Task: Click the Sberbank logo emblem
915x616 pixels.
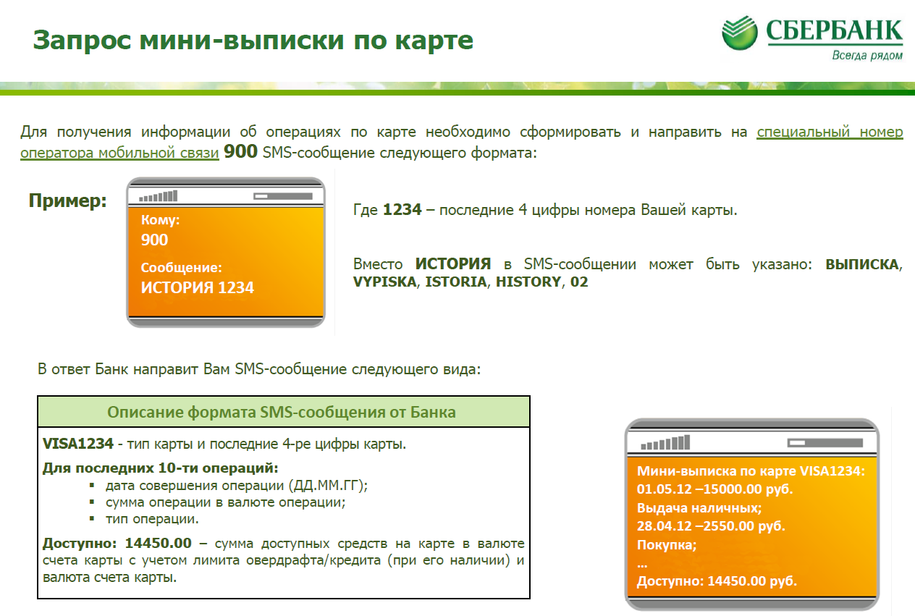Action: [x=740, y=33]
